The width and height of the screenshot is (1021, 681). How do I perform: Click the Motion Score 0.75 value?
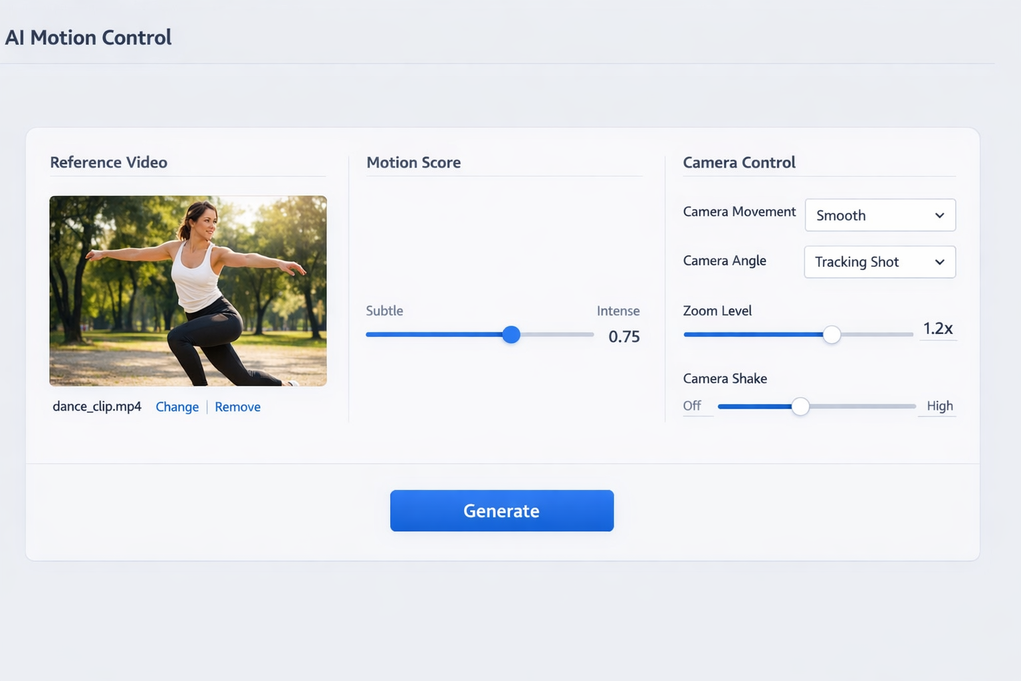624,337
